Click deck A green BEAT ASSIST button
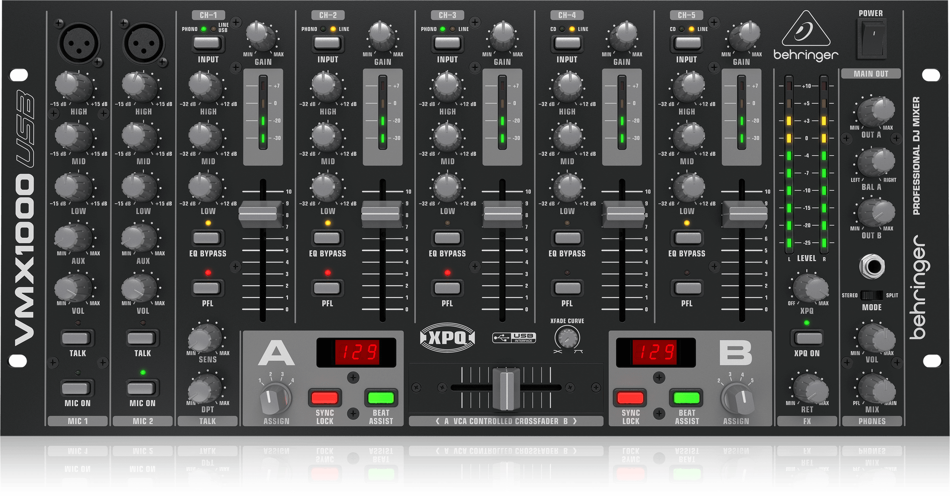This screenshot has width=950, height=496. [381, 398]
